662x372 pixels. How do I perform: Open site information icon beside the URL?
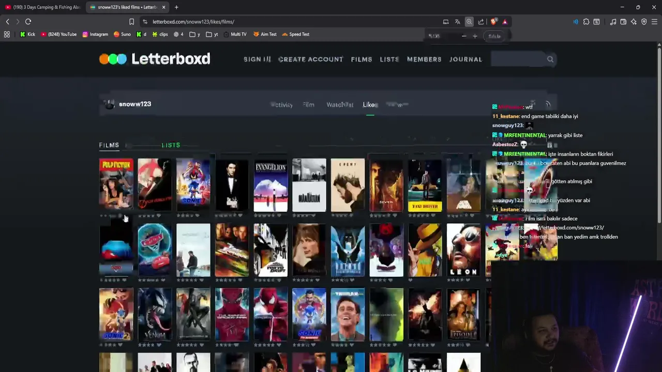point(145,22)
